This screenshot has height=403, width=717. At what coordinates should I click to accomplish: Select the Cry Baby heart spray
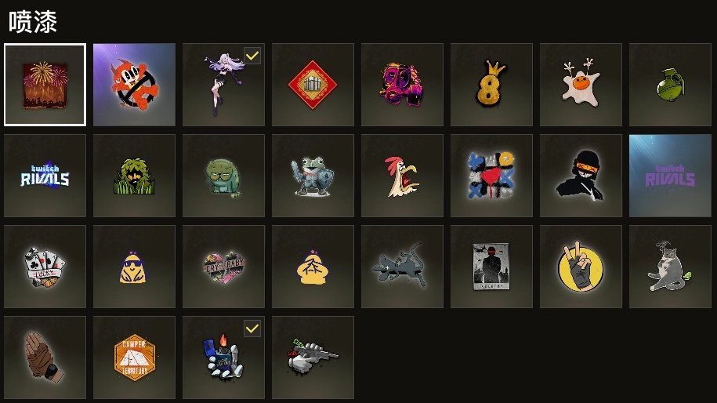pos(223,267)
